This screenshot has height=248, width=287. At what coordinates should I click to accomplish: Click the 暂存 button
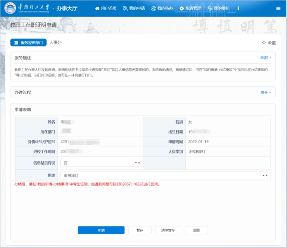point(139,230)
